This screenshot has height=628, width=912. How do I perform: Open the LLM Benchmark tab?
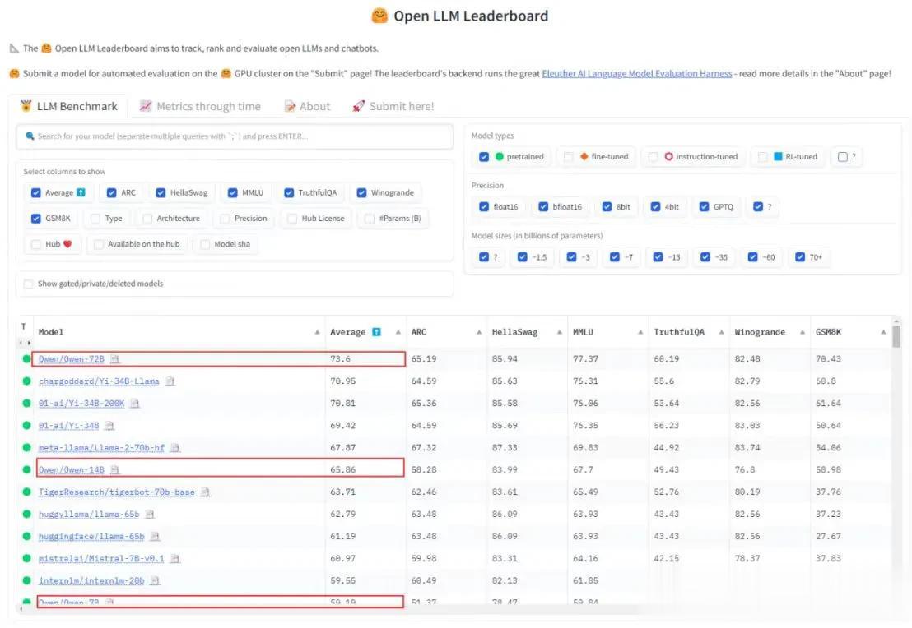[68, 106]
